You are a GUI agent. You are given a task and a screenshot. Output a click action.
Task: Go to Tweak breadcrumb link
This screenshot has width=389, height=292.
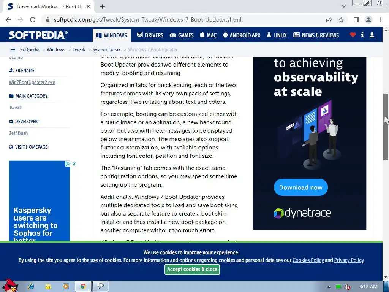79,50
